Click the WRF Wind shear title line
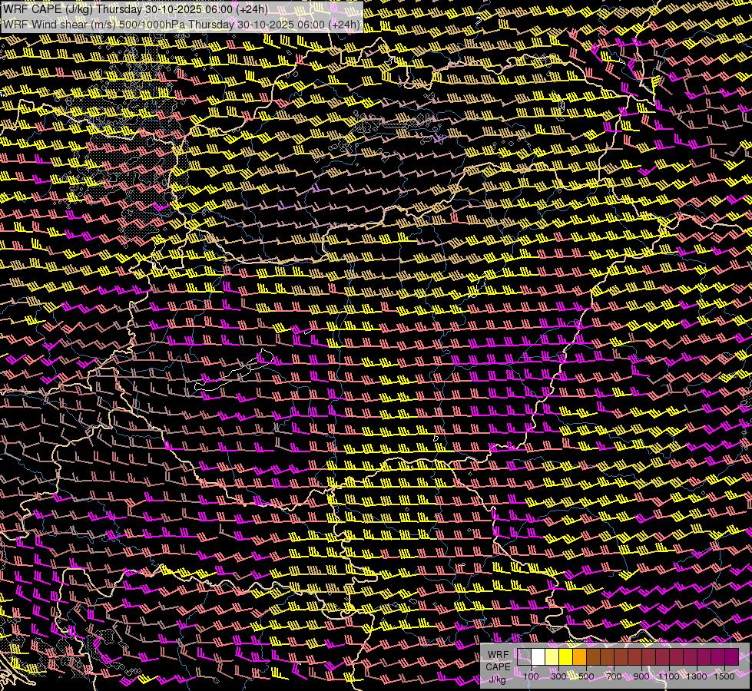 tap(181, 25)
